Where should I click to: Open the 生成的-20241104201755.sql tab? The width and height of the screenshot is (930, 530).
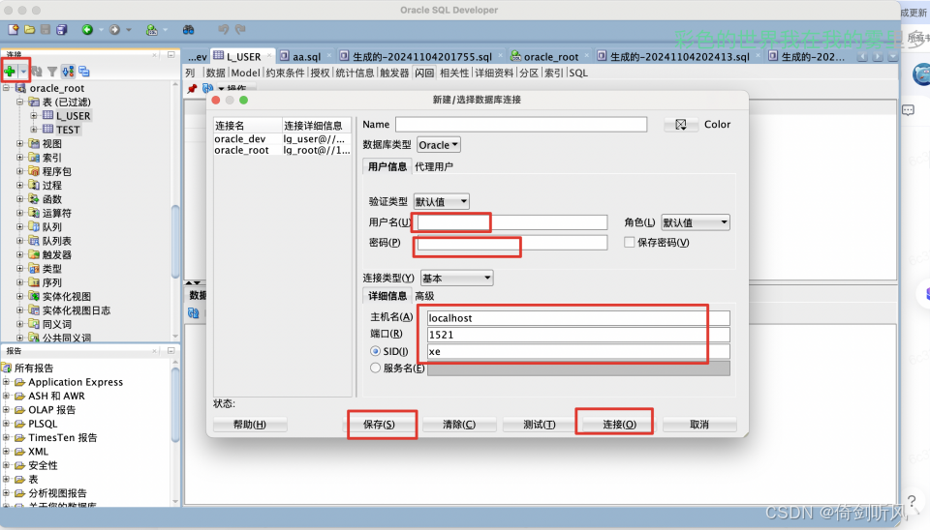click(x=421, y=56)
